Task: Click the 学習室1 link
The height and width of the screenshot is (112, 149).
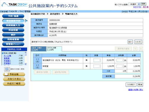Action: point(7,61)
